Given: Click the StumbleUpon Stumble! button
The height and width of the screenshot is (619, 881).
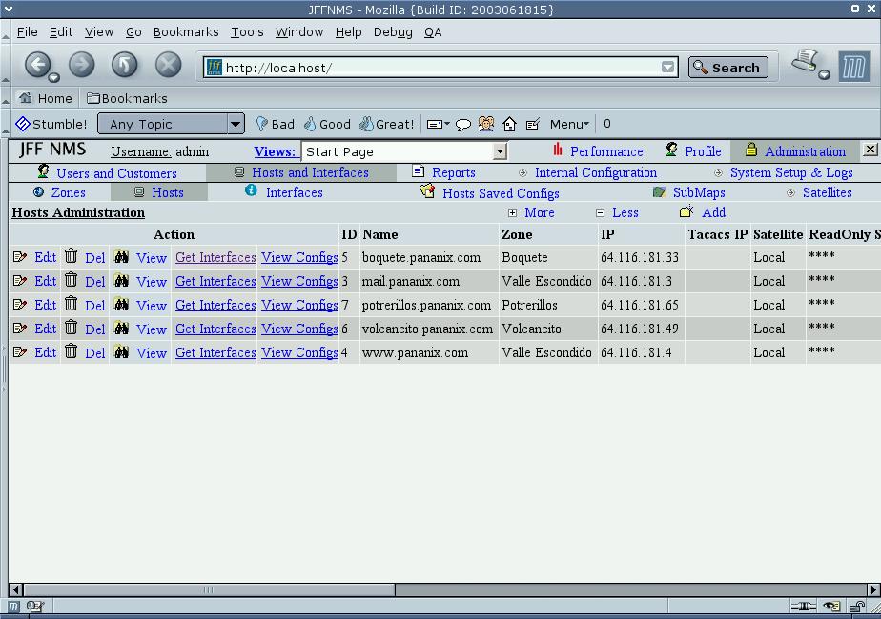Looking at the screenshot, I should [x=51, y=124].
